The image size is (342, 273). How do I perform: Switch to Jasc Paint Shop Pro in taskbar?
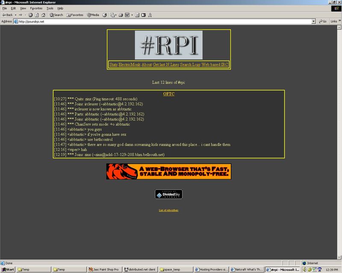(104, 270)
